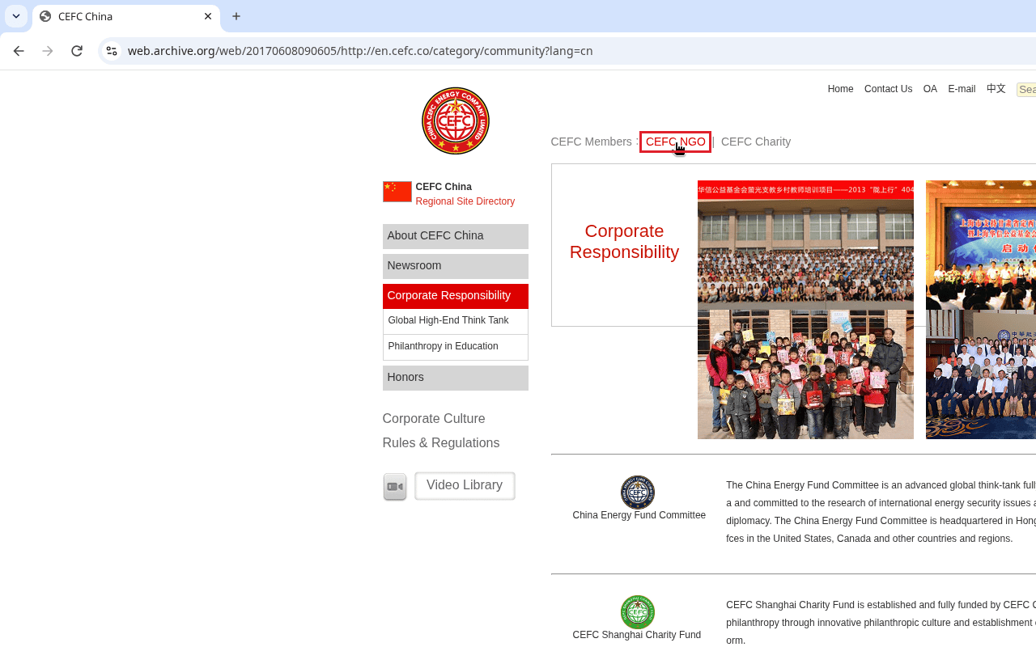
Task: Close the CEFC China tab
Action: [x=208, y=16]
